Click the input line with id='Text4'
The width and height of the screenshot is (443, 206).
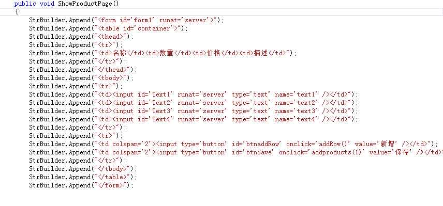coord(194,119)
